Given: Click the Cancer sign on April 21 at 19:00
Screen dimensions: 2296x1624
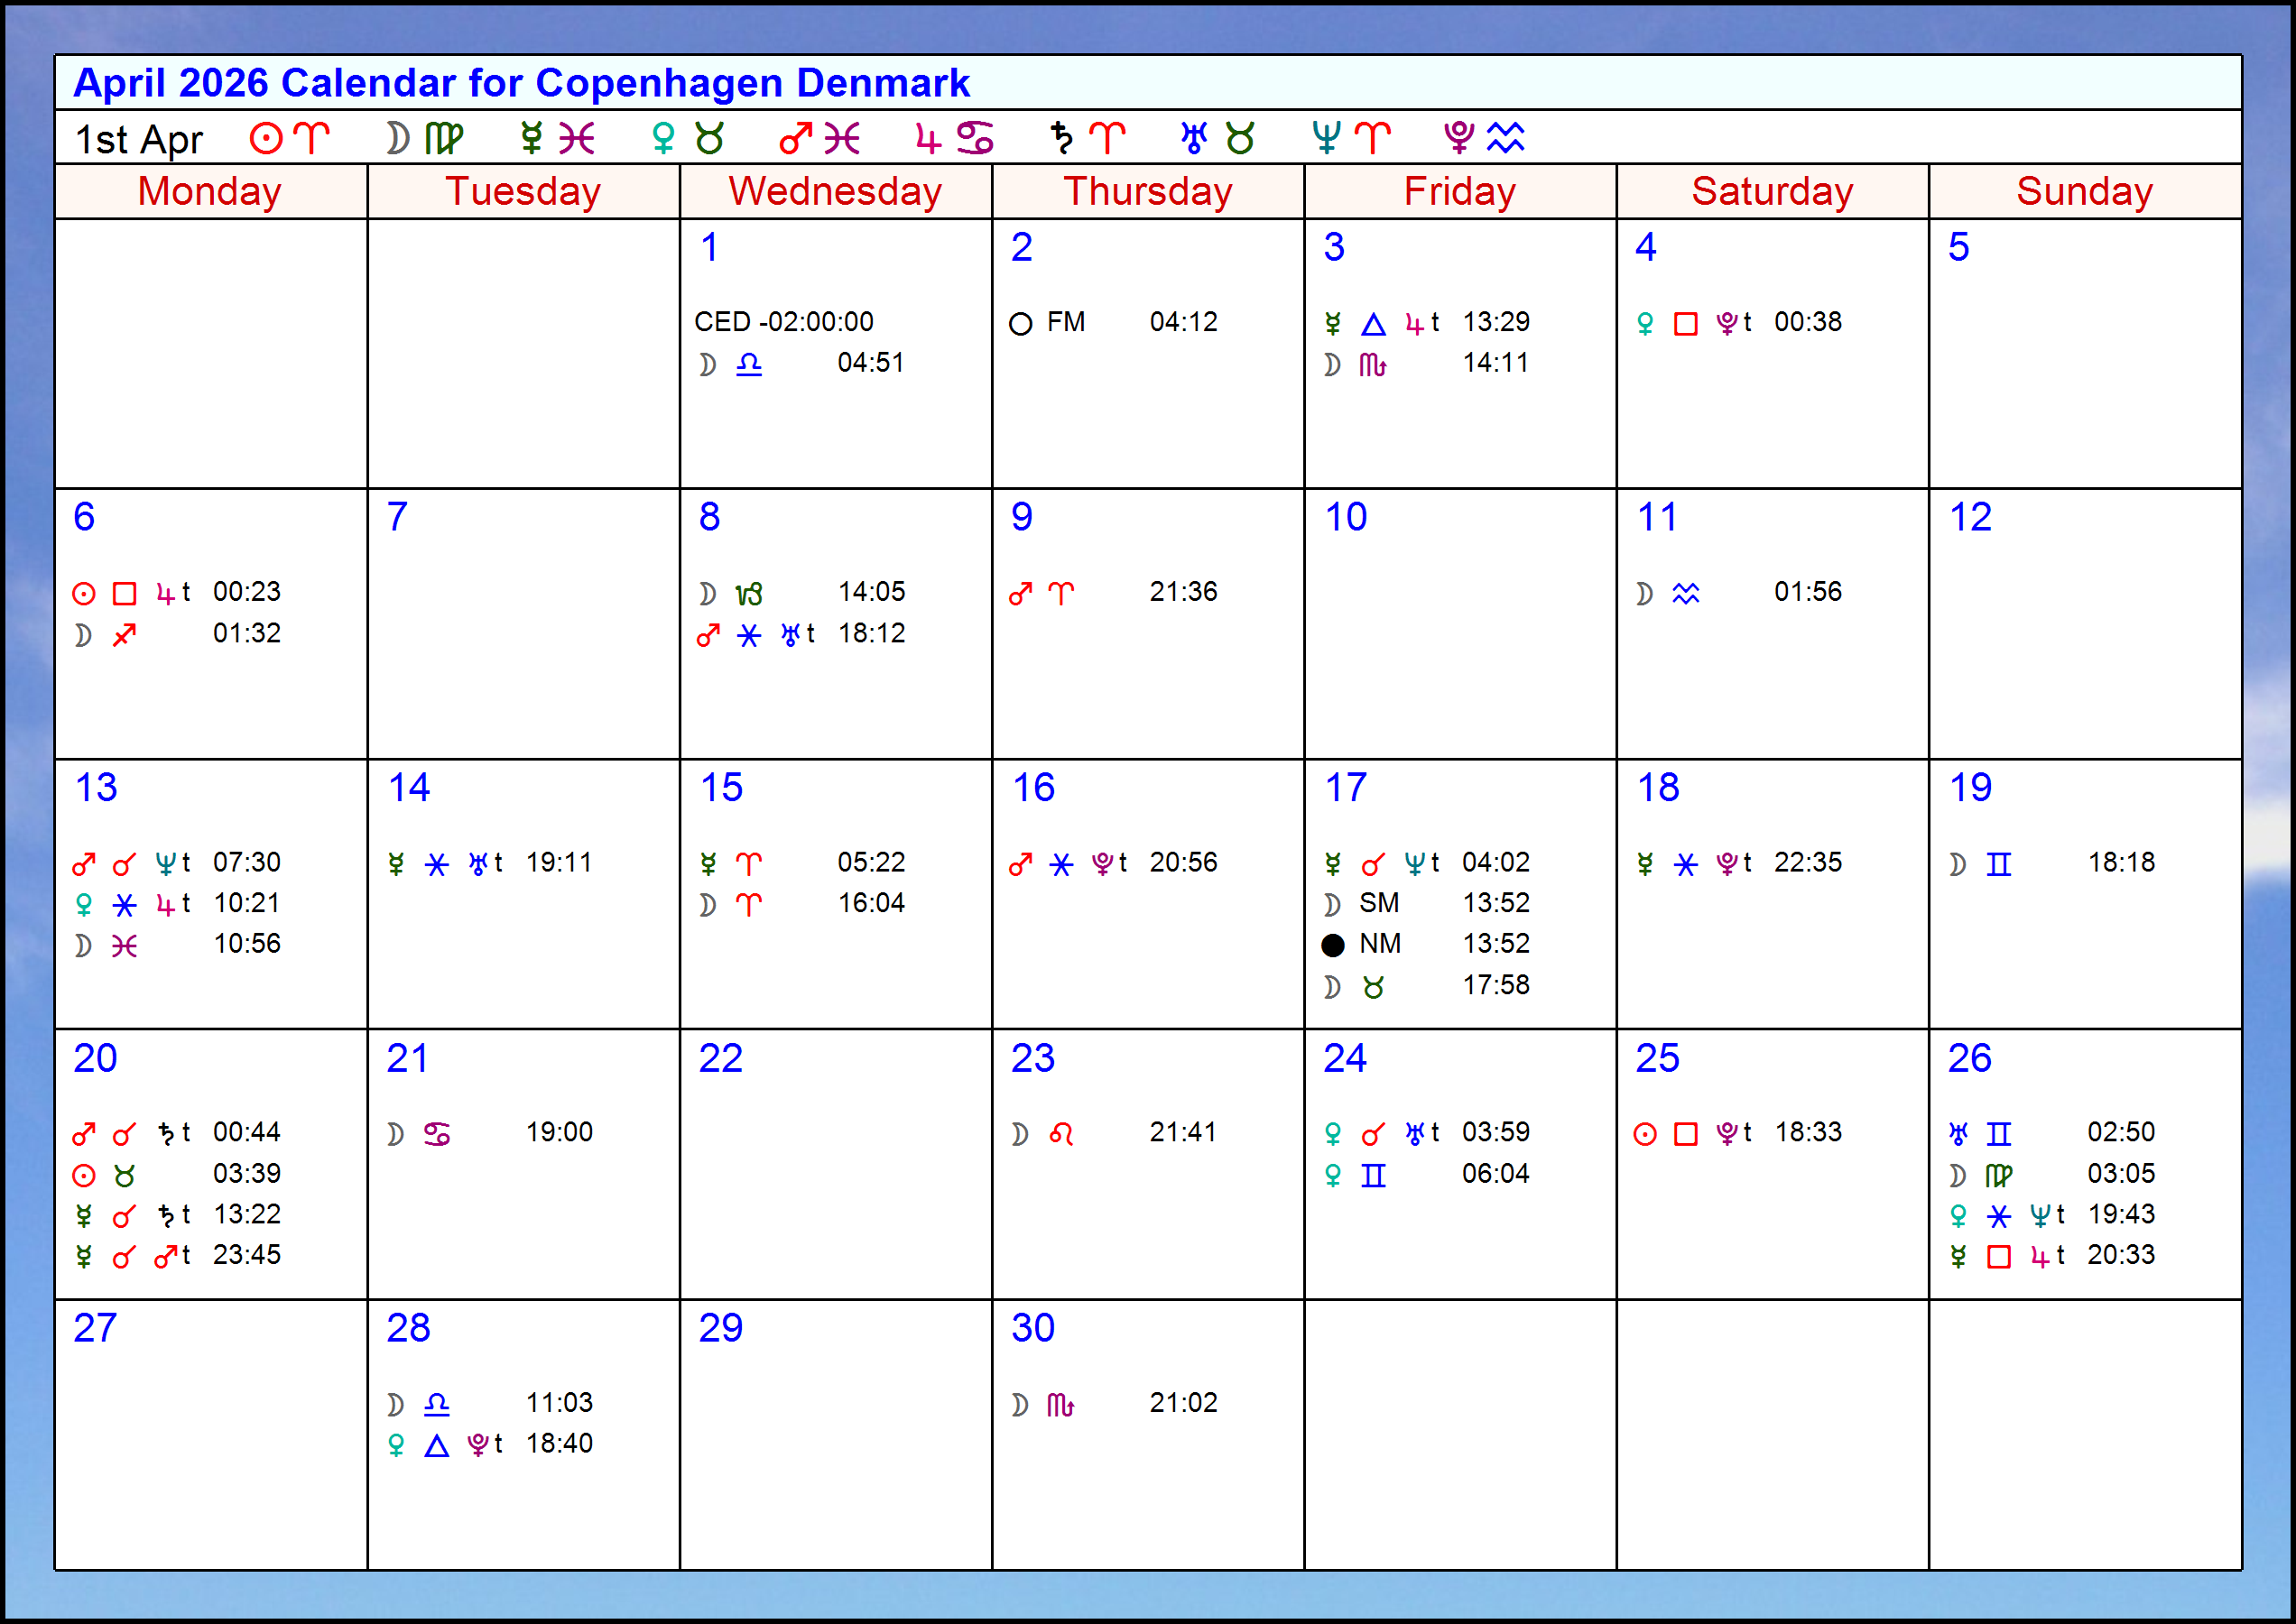Looking at the screenshot, I should (437, 1134).
